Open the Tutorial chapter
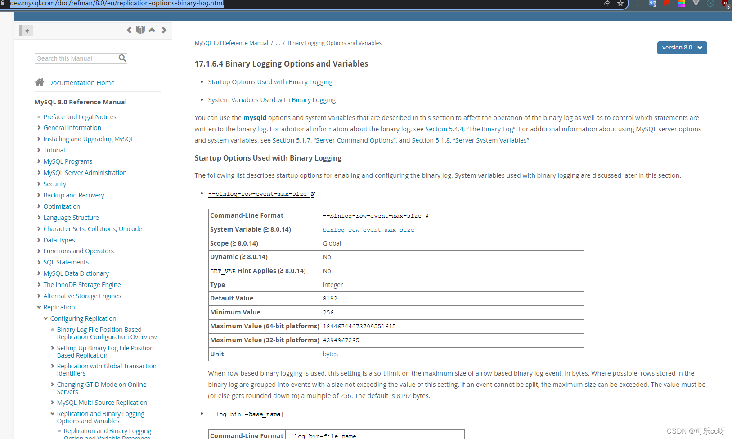The image size is (732, 439). coord(54,150)
